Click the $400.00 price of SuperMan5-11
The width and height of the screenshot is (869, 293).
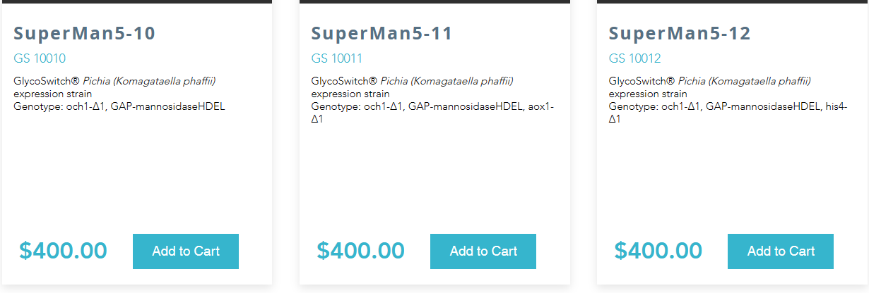[x=360, y=251]
